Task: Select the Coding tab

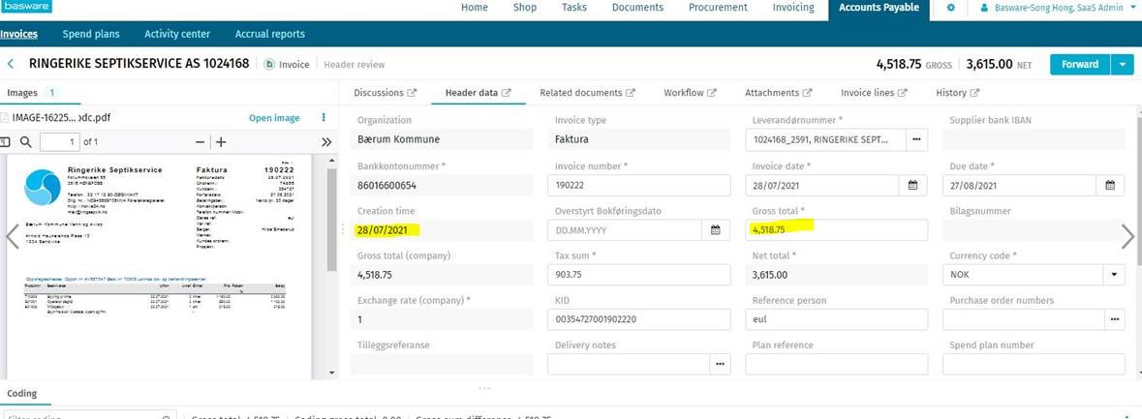Action: [22, 394]
